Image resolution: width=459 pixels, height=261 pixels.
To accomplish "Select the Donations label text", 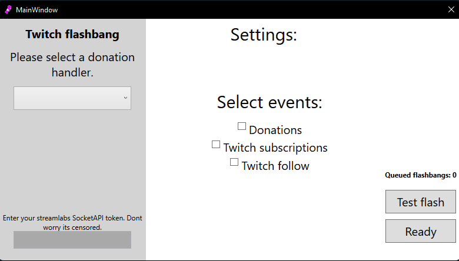I will pos(275,130).
